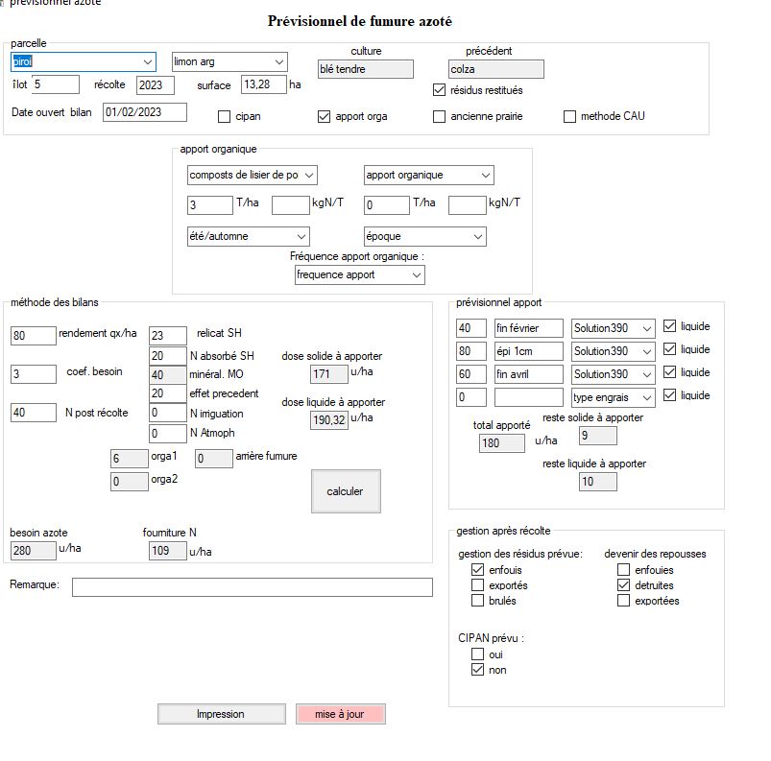The height and width of the screenshot is (761, 771).
Task: Check oui for CIPAN prévu
Action: click(x=478, y=654)
